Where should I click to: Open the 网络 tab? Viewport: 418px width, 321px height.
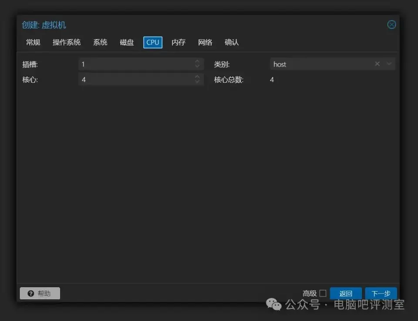[205, 42]
